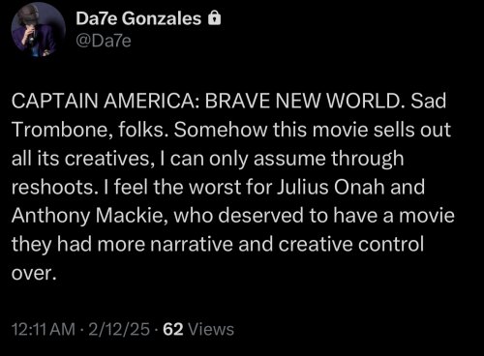Click the phrase "creative control"
The image size is (484, 356).
point(351,244)
